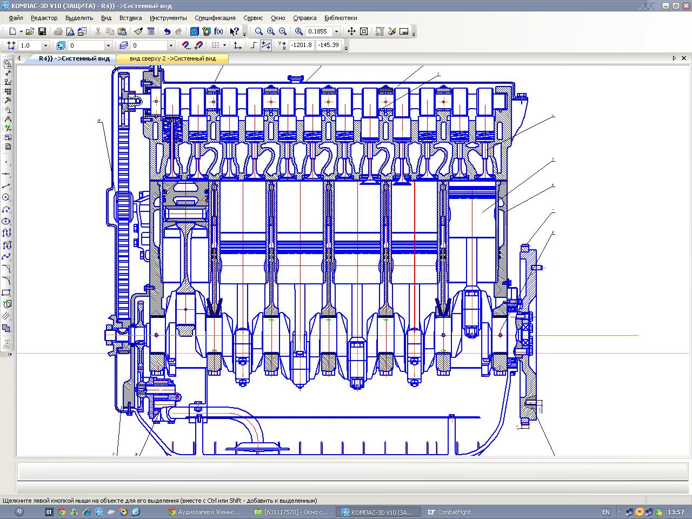
Task: Open the Спецификация menu
Action: click(x=215, y=18)
